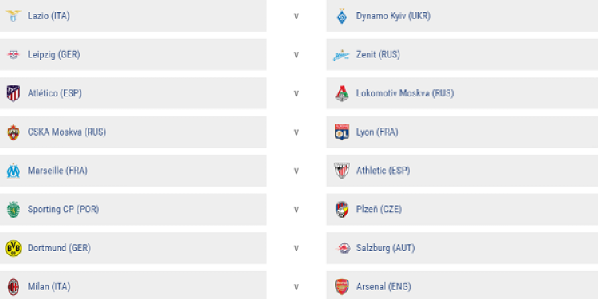Open the Plzeň (CZE) team link
This screenshot has height=299, width=598.
point(379,210)
